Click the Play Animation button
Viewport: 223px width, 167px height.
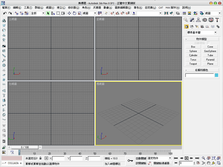186,158
